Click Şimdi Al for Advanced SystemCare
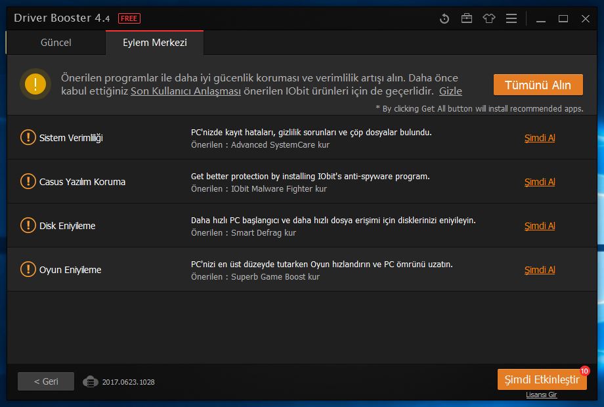 tap(540, 138)
